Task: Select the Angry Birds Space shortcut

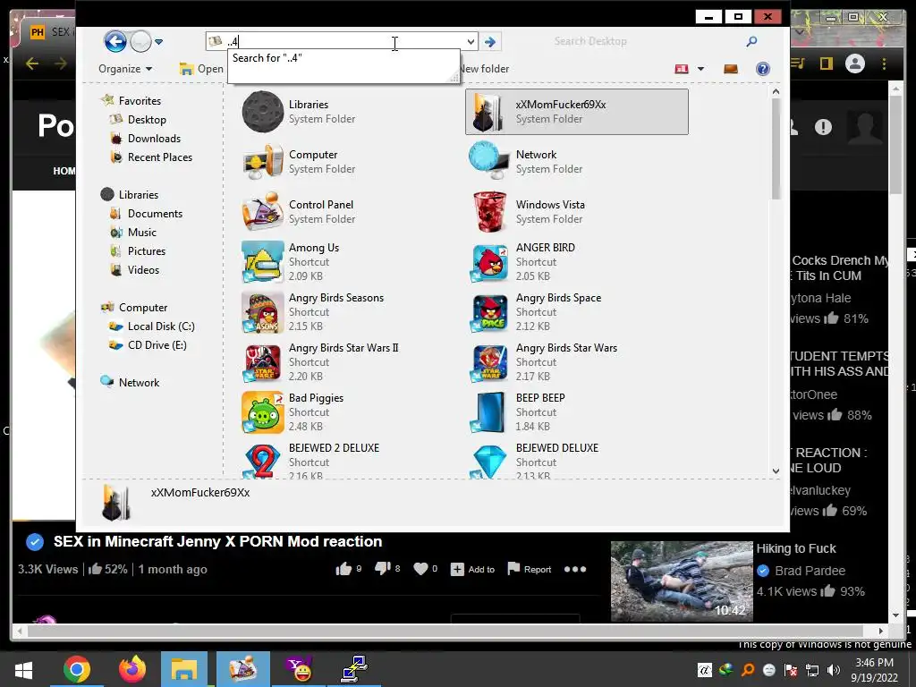Action: [489, 312]
